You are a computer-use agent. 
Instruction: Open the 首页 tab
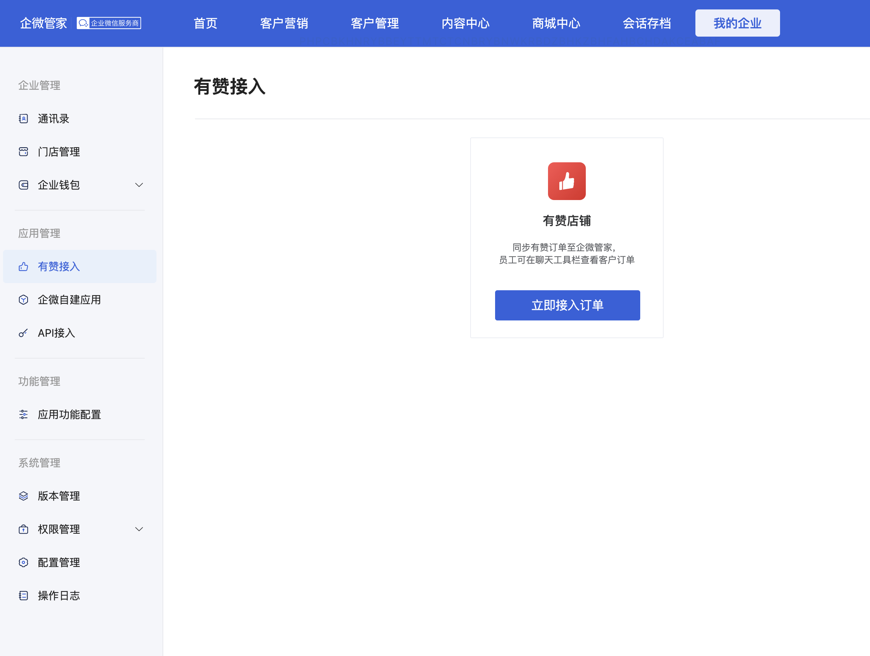click(x=205, y=23)
